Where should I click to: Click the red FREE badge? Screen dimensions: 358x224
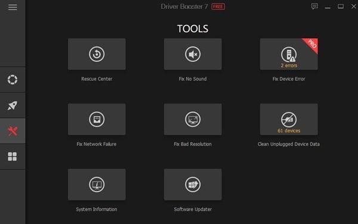218,7
